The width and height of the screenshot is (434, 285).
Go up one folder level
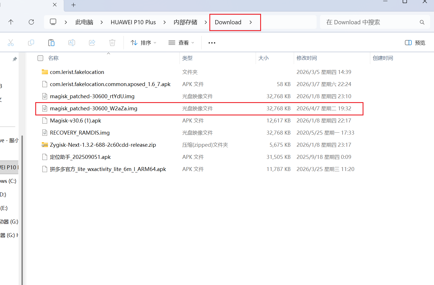tap(11, 22)
